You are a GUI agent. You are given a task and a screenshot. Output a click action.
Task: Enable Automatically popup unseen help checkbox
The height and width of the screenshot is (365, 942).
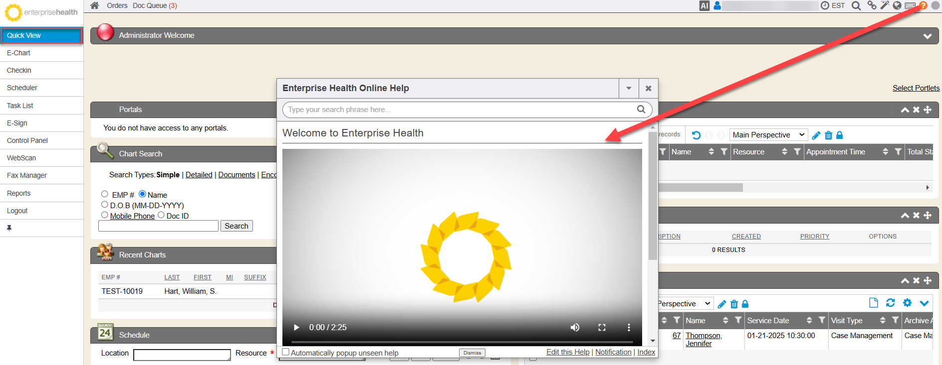tap(286, 352)
